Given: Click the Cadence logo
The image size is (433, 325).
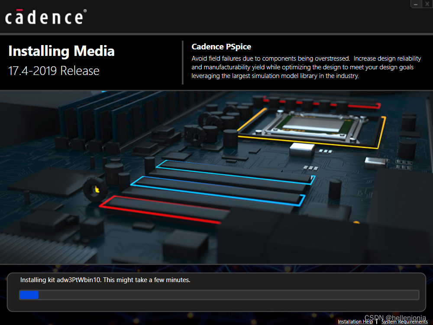Looking at the screenshot, I should pos(46,17).
